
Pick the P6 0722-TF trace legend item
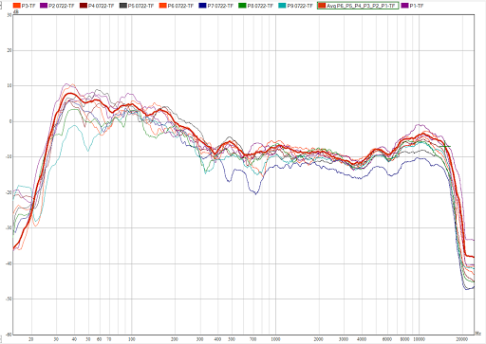177,6
